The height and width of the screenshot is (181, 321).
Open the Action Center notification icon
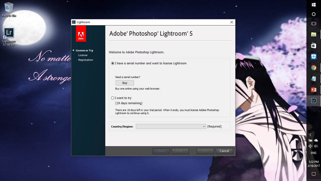pos(313,174)
